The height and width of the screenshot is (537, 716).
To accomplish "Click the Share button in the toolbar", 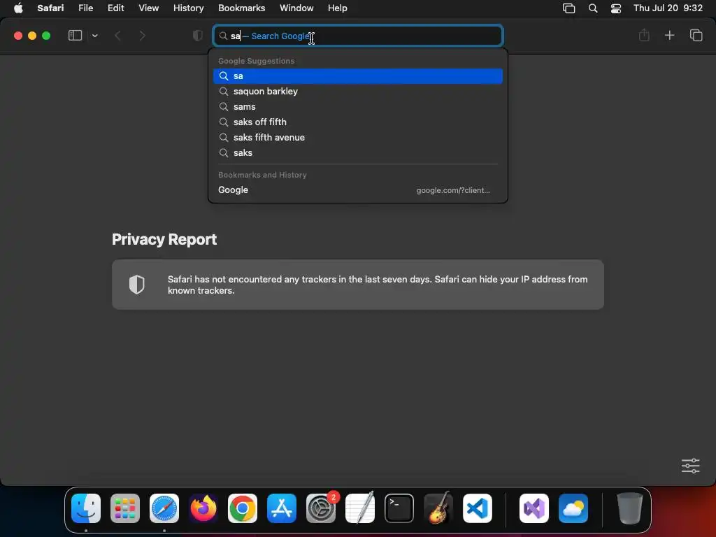I will pos(644,35).
